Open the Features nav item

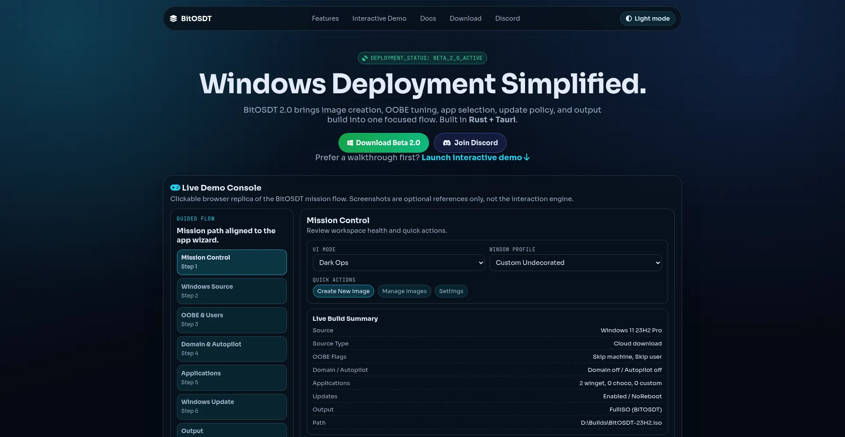[x=325, y=18]
